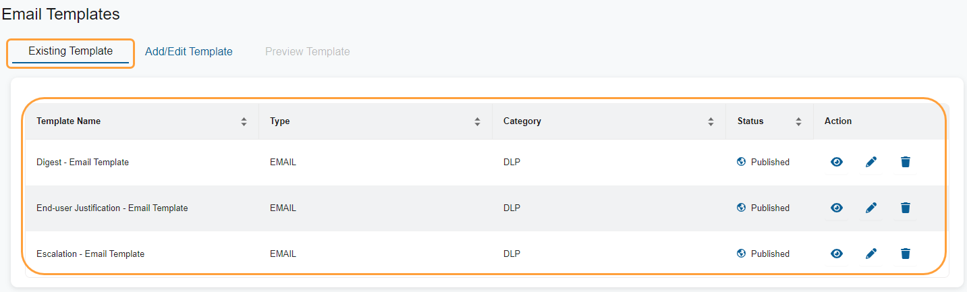Click Escalation - Email Template name

[90, 254]
